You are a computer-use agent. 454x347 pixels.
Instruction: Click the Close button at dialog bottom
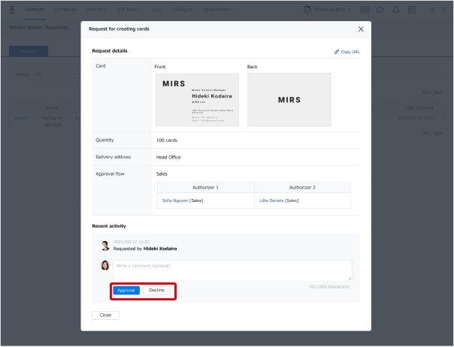coord(105,315)
